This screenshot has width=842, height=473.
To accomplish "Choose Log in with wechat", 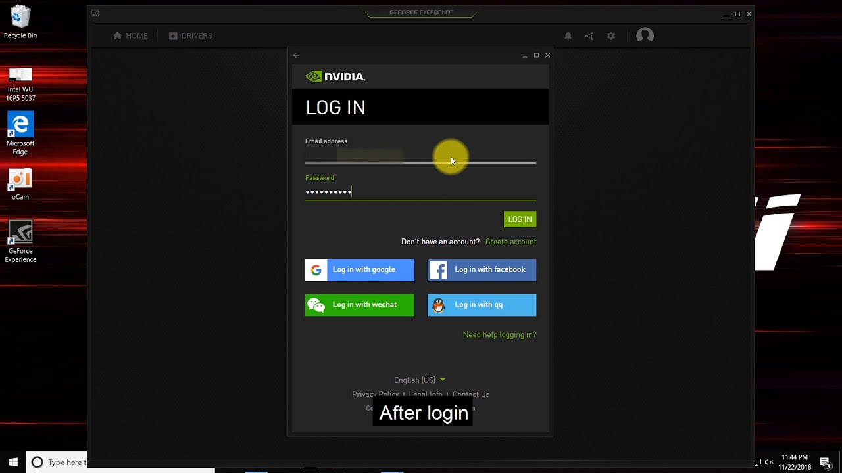I will pyautogui.click(x=360, y=305).
